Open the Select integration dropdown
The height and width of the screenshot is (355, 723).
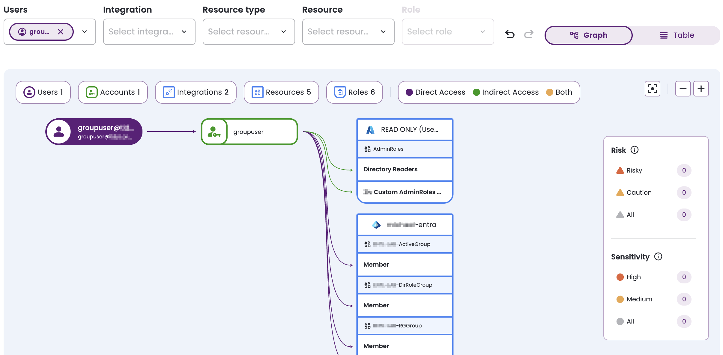click(x=149, y=32)
